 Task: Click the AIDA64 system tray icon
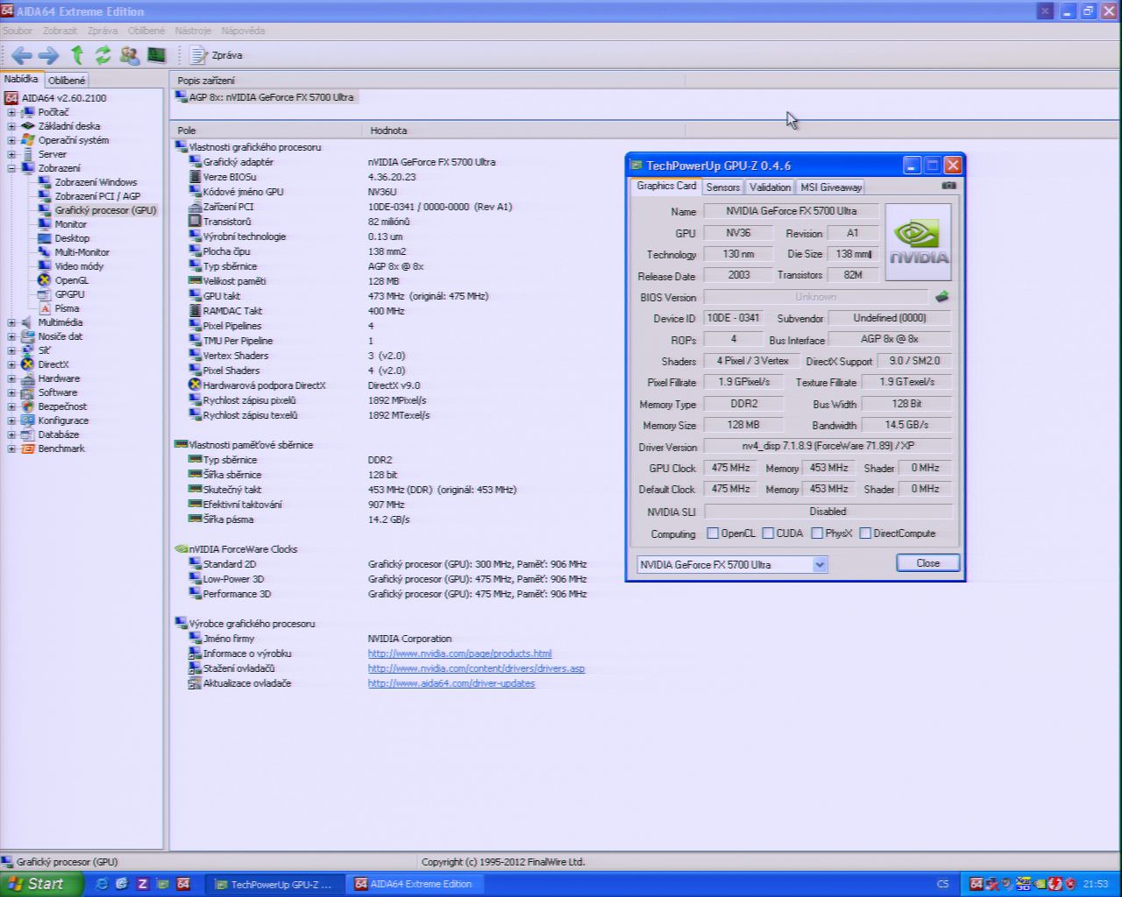(976, 884)
